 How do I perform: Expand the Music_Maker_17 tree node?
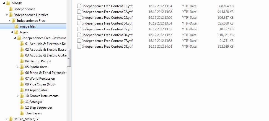click(7, 119)
